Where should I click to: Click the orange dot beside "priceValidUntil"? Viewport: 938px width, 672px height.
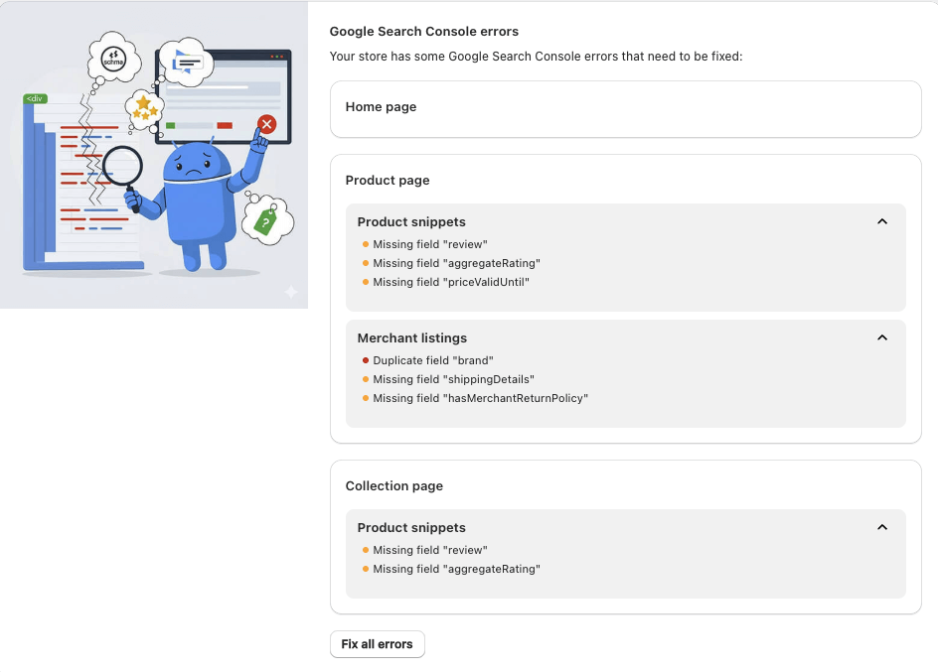(x=365, y=282)
